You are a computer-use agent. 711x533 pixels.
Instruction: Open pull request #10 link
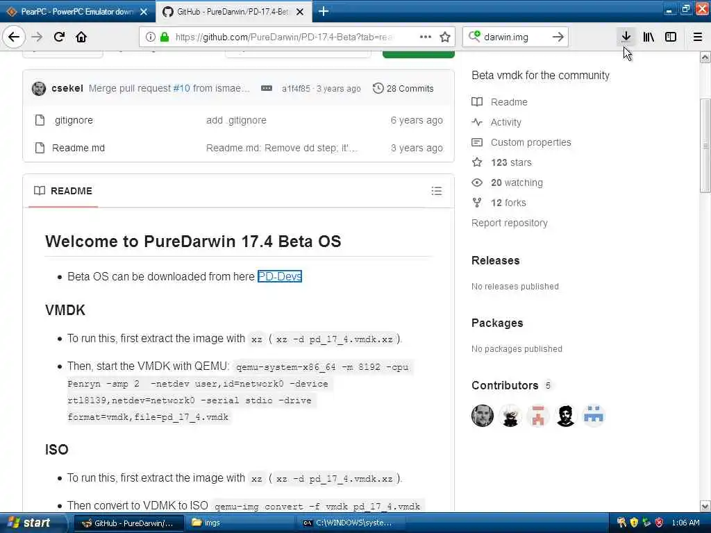click(x=181, y=88)
